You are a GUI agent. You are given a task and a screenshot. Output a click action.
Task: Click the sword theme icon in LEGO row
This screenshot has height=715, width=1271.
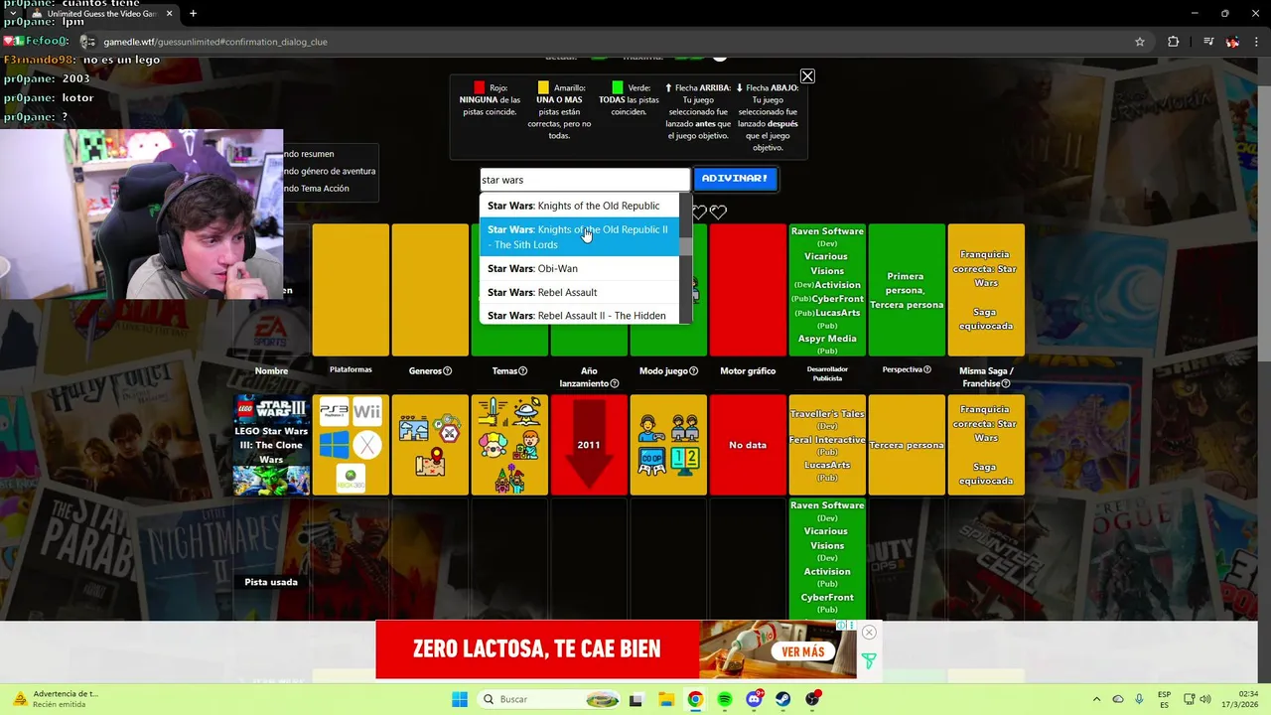[493, 412]
